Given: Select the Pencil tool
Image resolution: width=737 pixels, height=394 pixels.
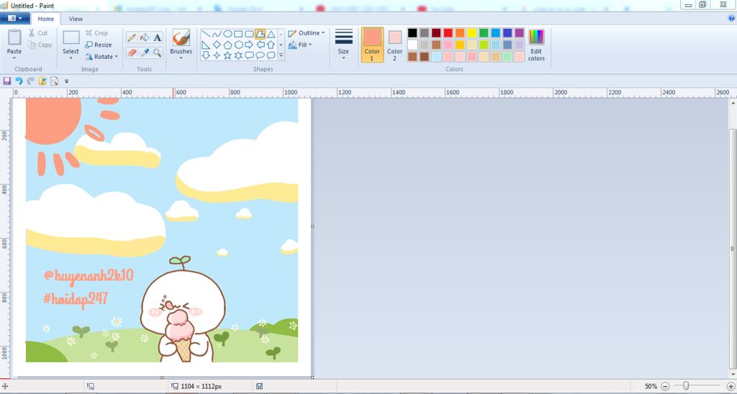Looking at the screenshot, I should tap(132, 37).
